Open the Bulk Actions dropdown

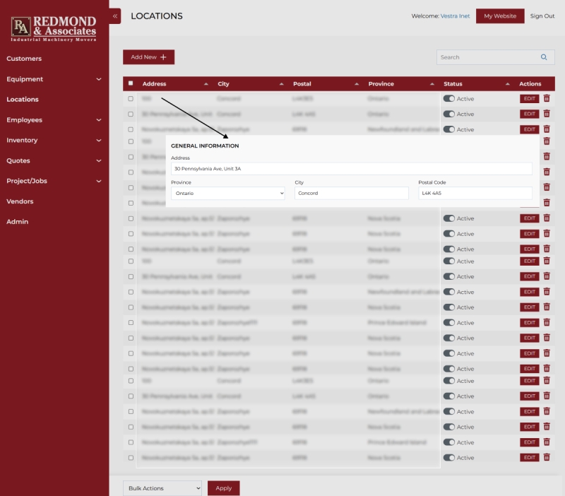point(162,488)
